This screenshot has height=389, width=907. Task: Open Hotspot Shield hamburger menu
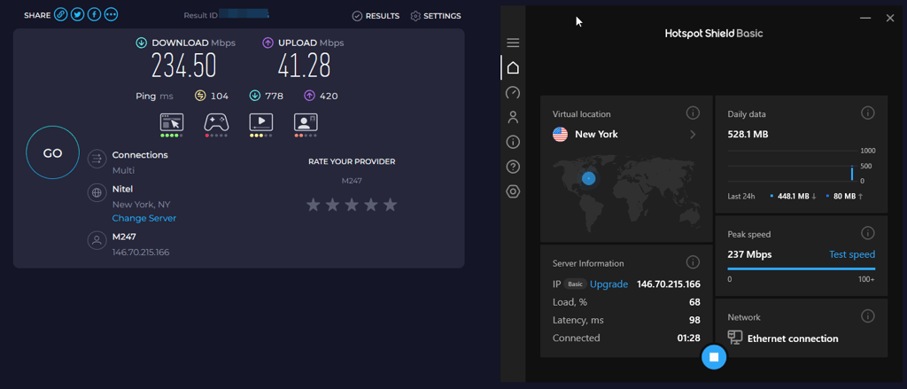point(513,43)
